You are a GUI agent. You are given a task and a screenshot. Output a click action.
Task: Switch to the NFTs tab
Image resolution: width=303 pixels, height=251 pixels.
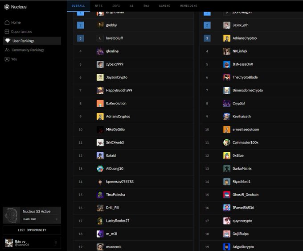(99, 6)
